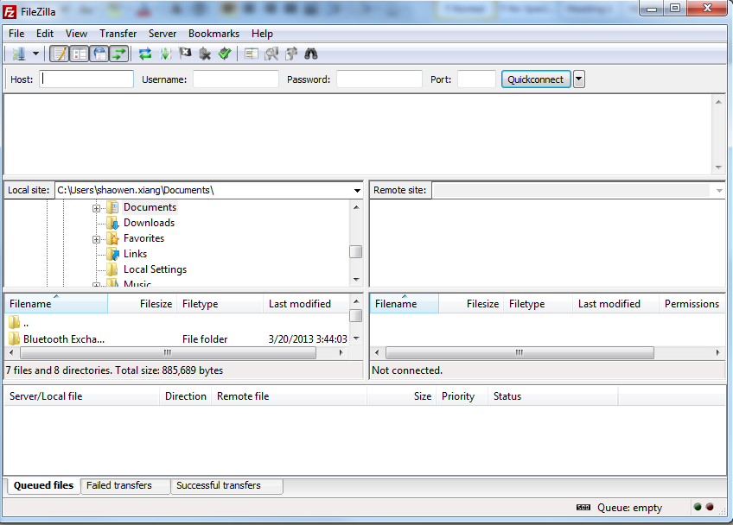Screen dimensions: 733x525
Task: Expand the Favorites tree node
Action: [96, 239]
